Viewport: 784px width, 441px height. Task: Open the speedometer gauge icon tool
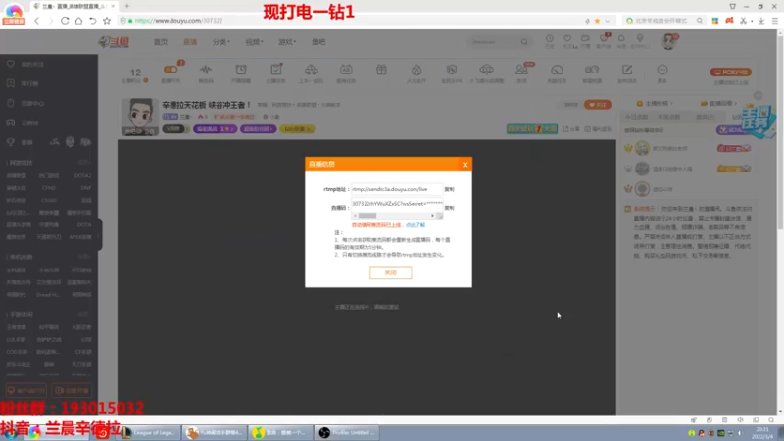point(557,72)
